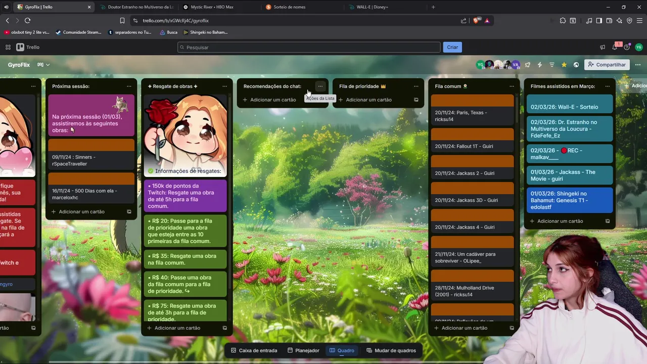This screenshot has height=364, width=647.
Task: Open Brave Leo AI sparkle icon
Action: [619, 21]
